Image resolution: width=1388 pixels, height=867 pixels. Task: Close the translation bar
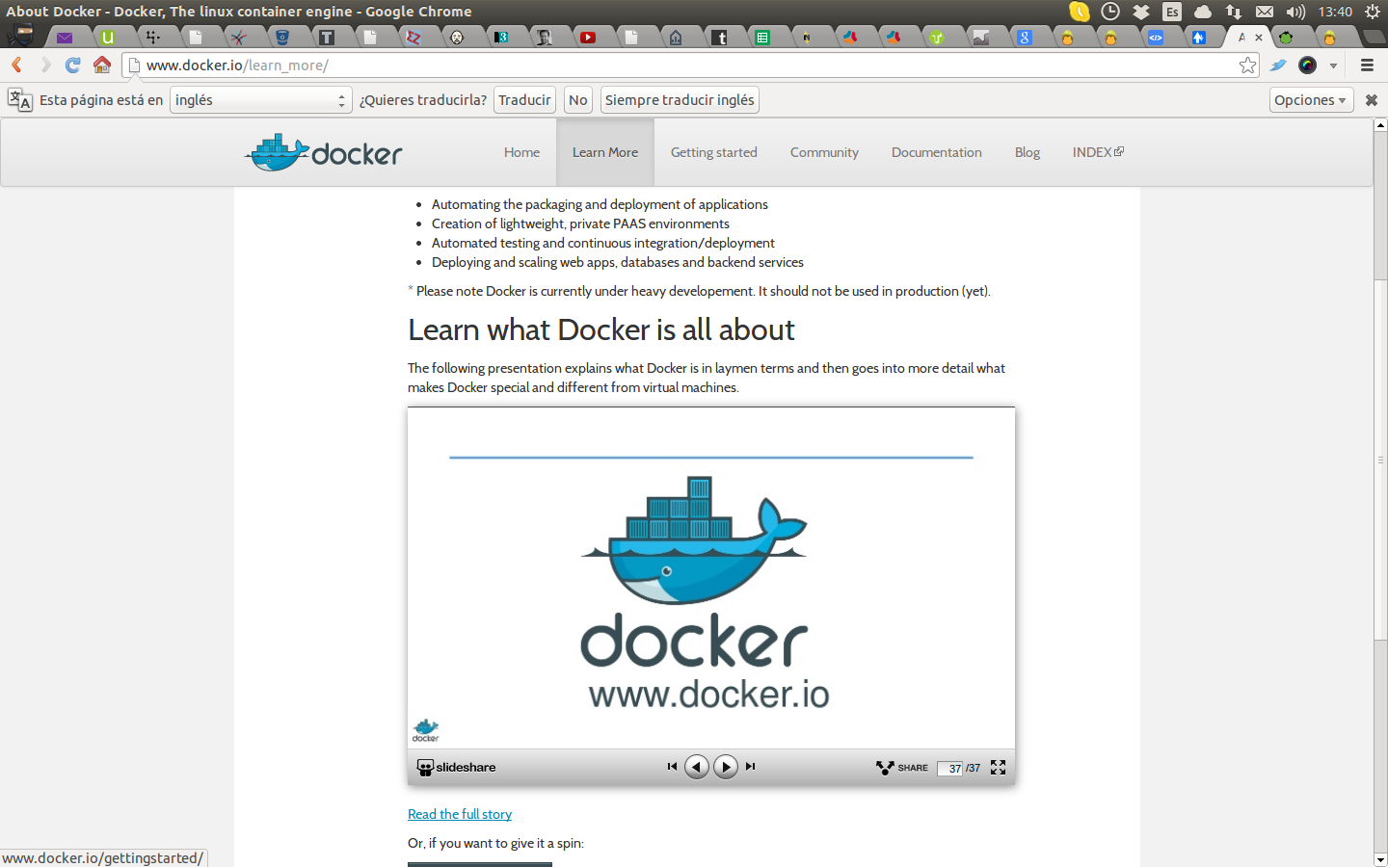[x=1371, y=100]
